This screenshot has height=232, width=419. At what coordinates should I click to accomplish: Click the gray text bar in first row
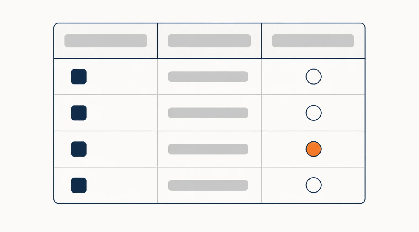click(x=208, y=77)
